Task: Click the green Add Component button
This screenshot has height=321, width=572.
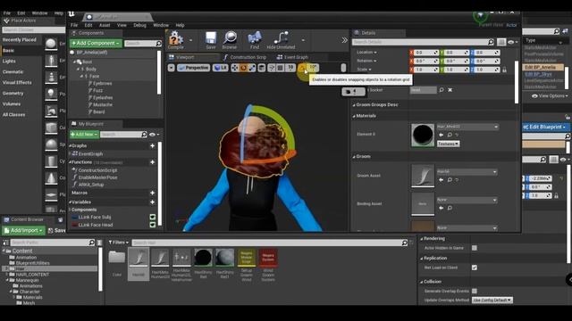Action: [96, 44]
